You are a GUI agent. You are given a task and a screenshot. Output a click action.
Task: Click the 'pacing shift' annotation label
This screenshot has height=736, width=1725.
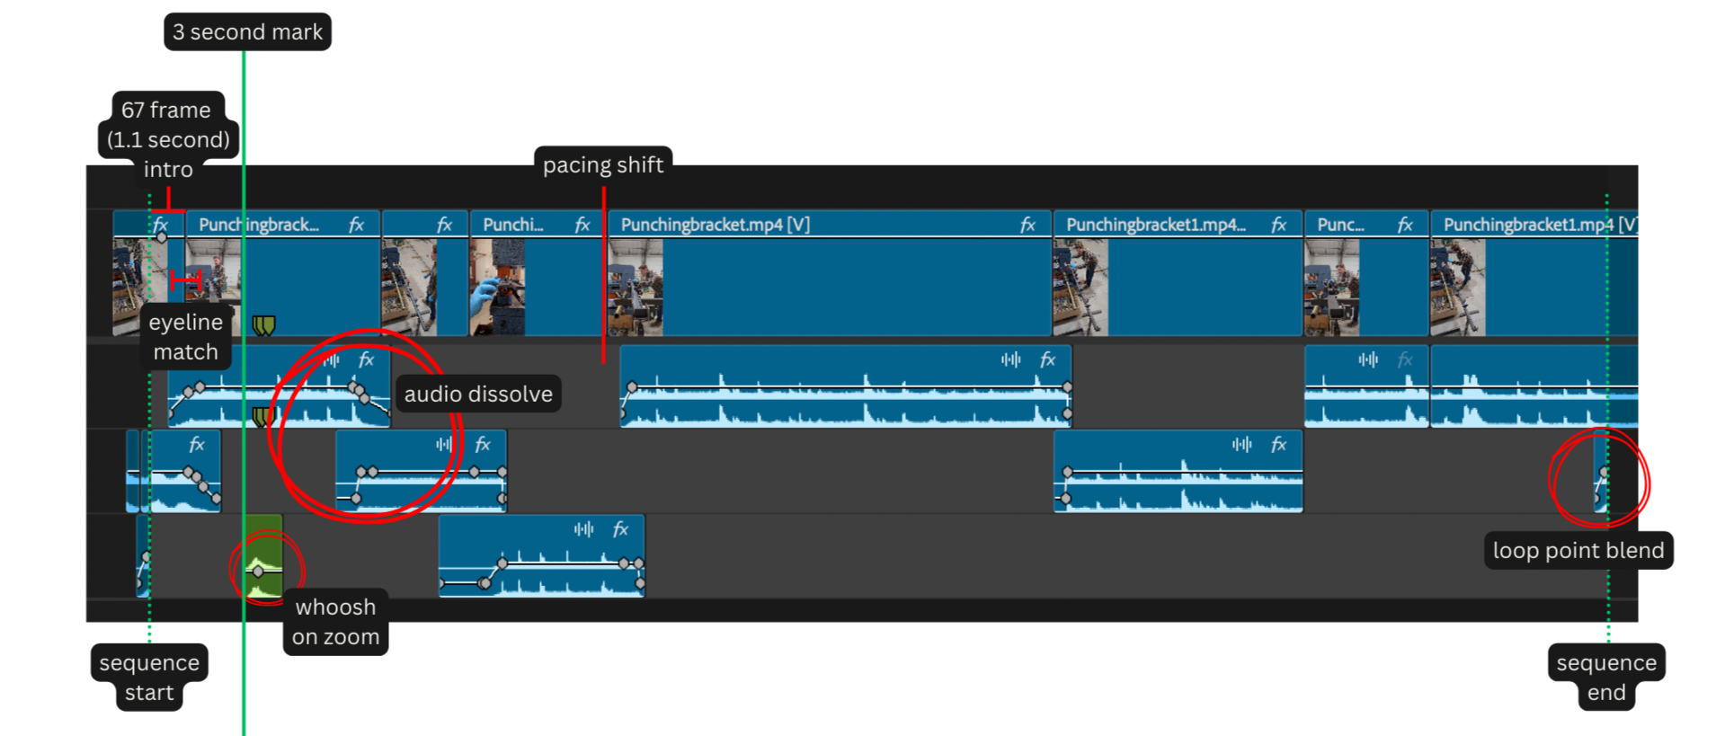(x=603, y=164)
